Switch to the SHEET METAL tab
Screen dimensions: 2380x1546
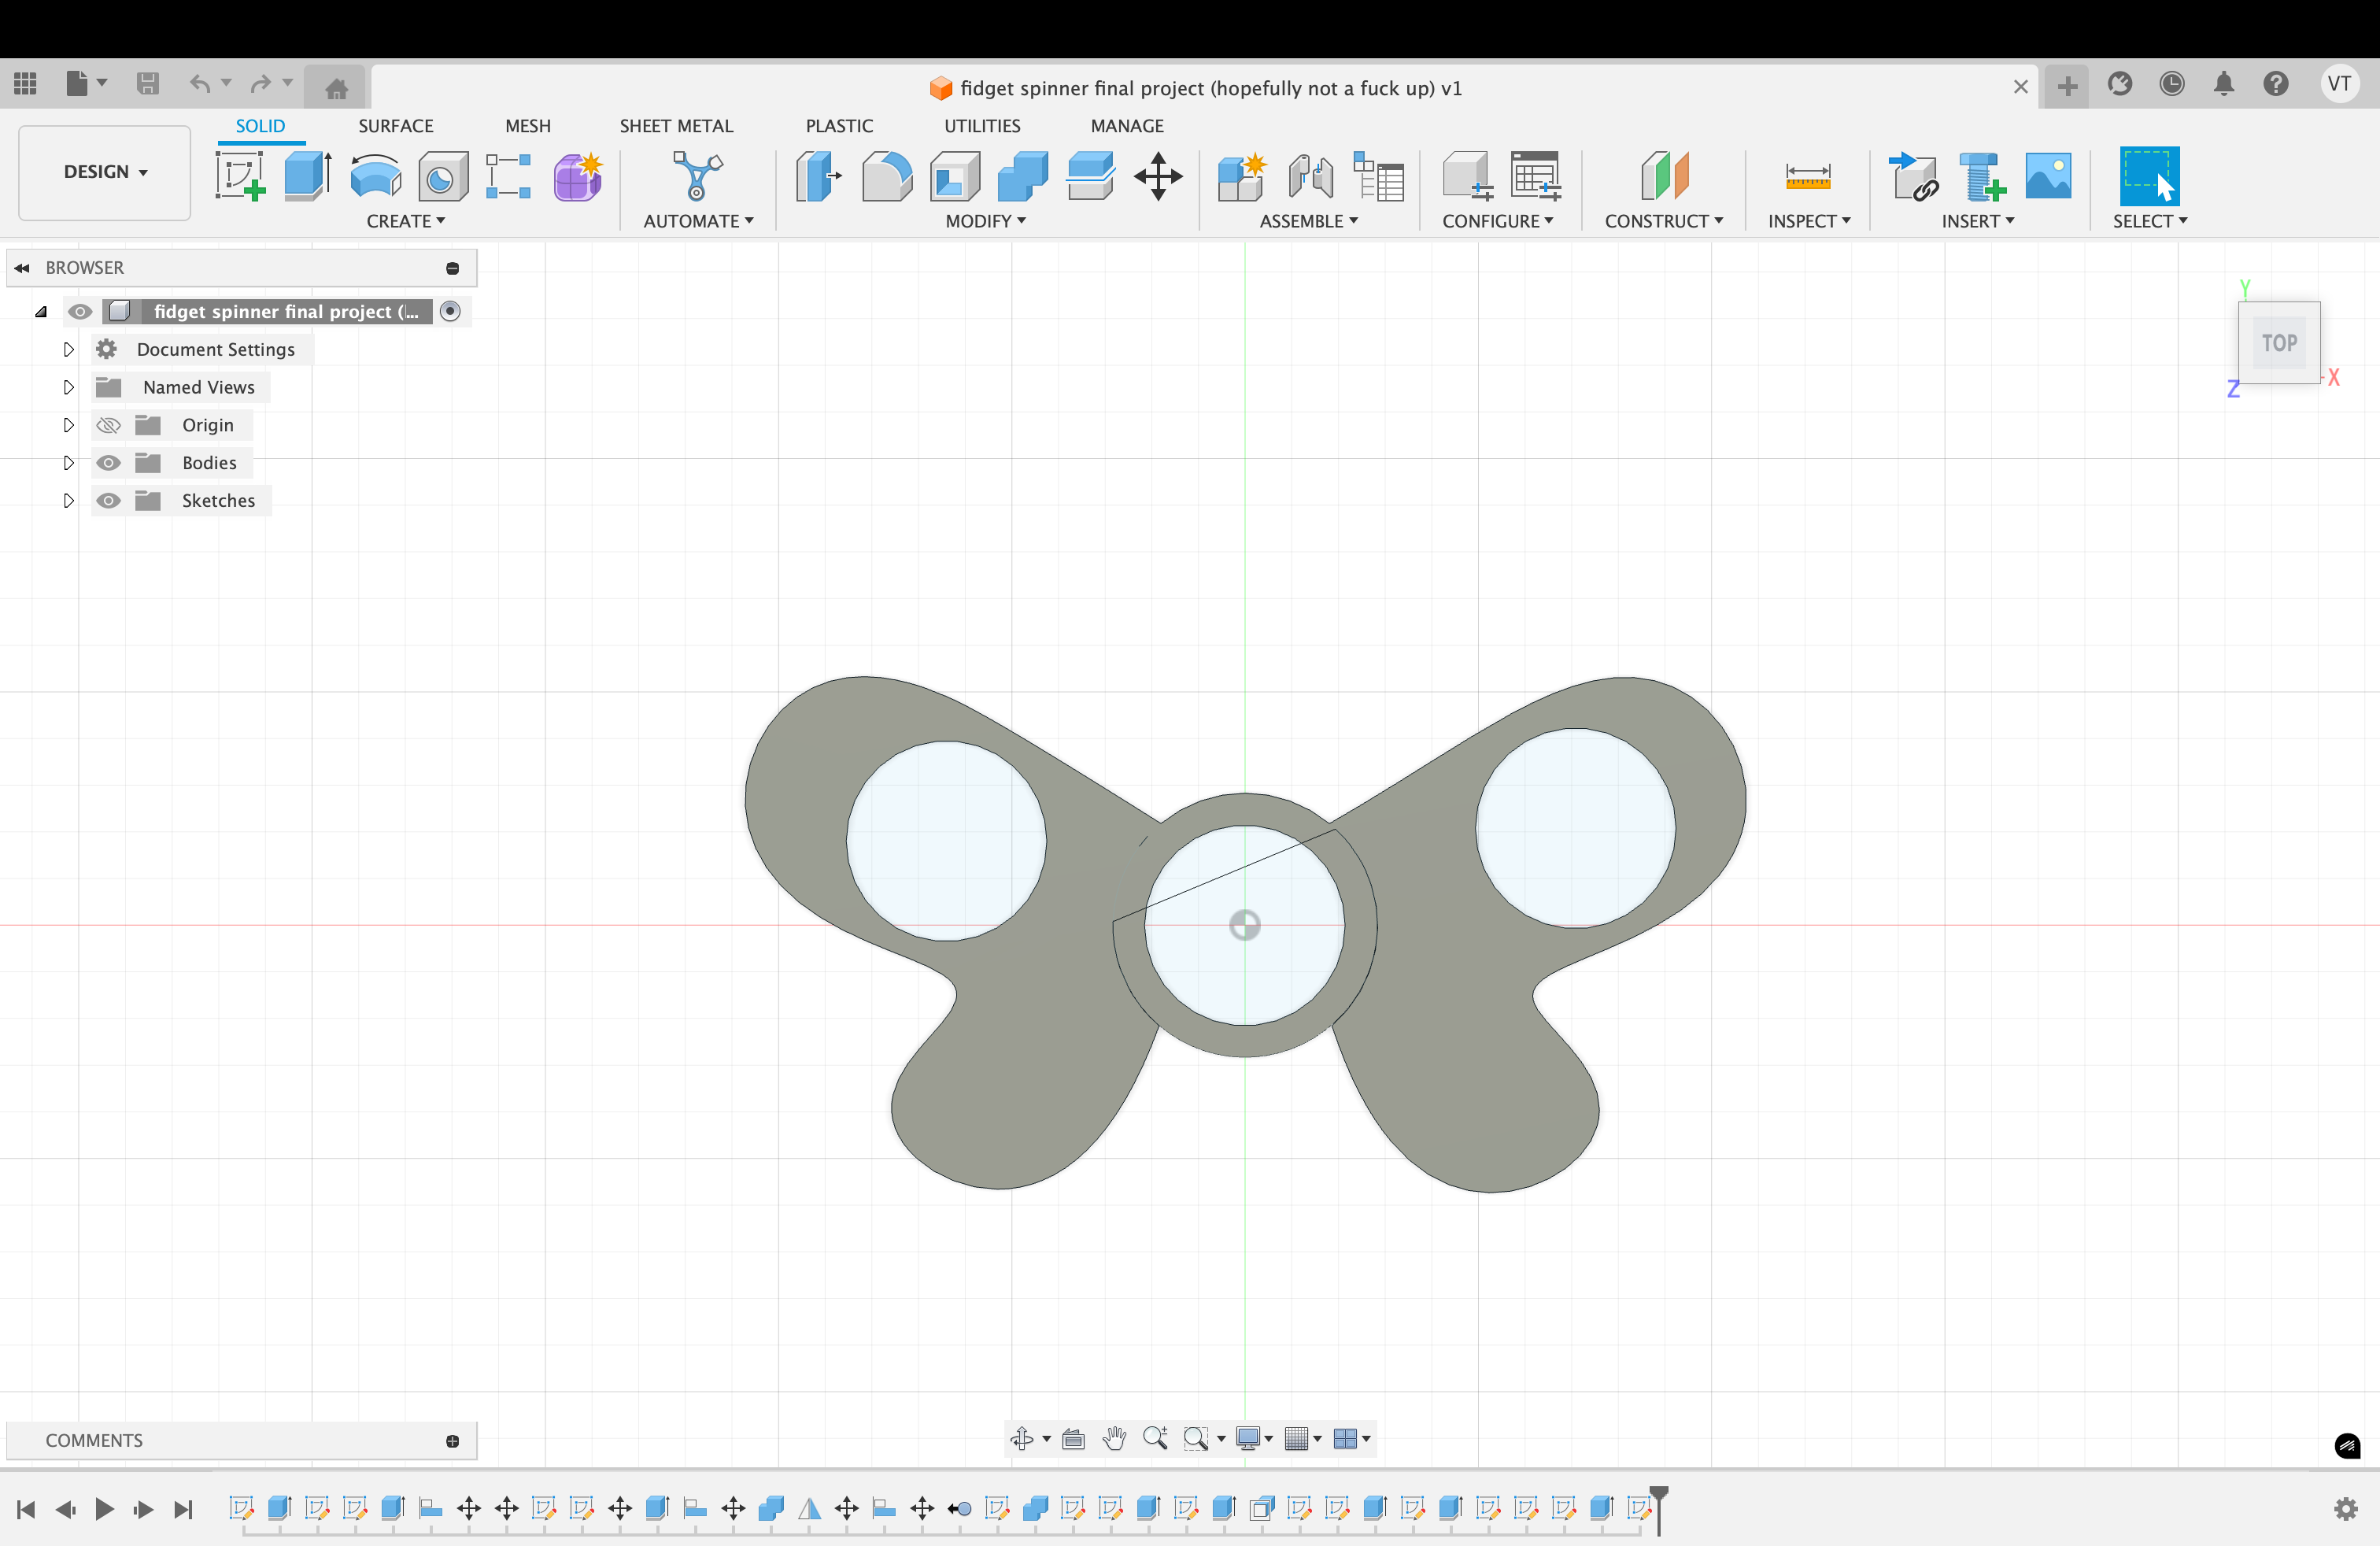(675, 126)
